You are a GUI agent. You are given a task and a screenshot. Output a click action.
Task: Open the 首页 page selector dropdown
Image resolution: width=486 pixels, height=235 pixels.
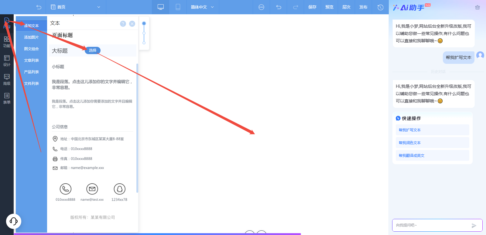click(x=76, y=7)
